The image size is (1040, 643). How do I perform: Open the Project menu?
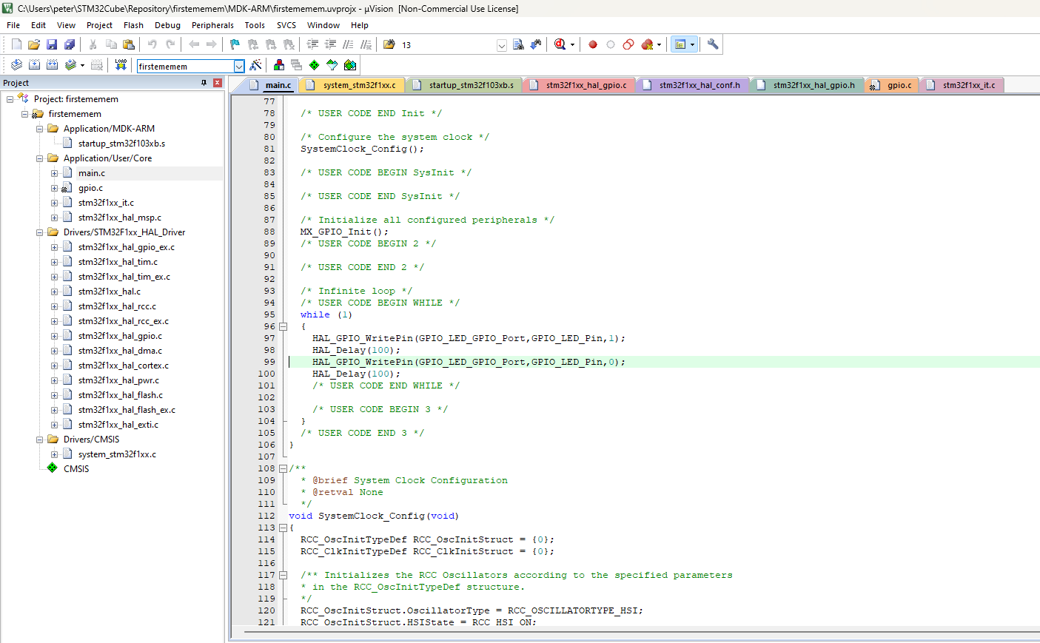pyautogui.click(x=99, y=25)
